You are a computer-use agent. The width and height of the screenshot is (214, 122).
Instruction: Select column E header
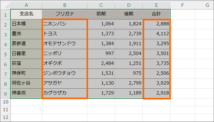point(156,5)
